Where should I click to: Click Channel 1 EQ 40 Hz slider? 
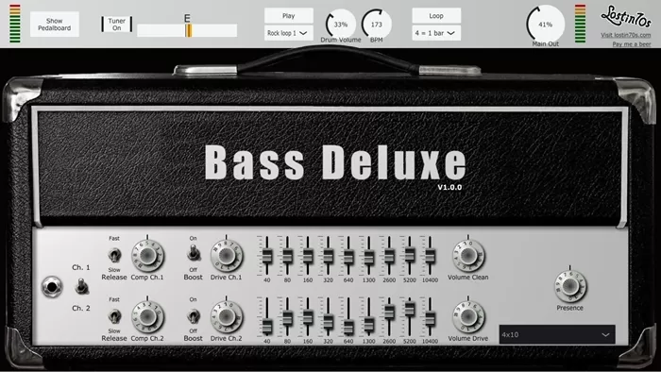coord(267,256)
